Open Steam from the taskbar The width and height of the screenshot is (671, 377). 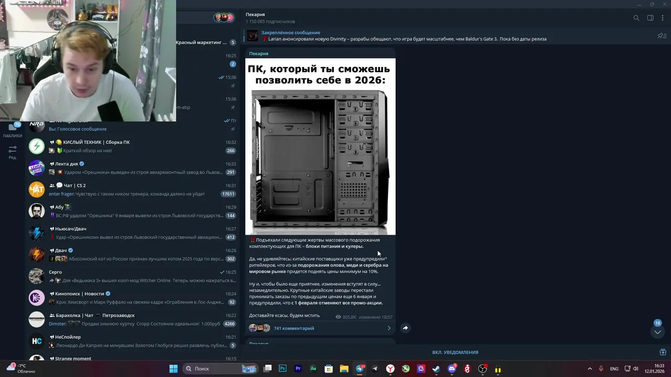tap(436, 369)
